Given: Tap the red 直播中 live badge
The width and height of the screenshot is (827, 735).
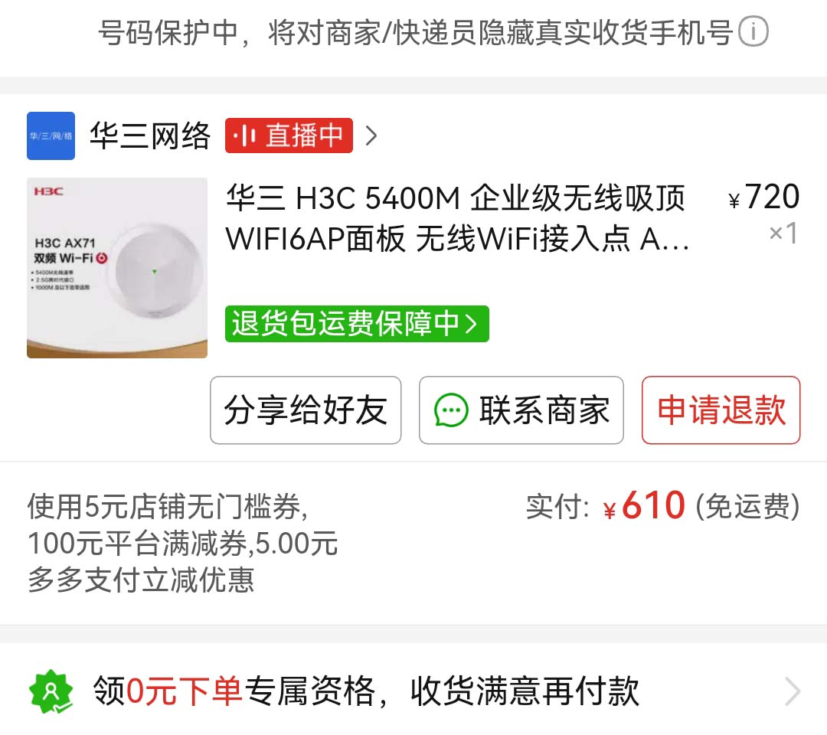Looking at the screenshot, I should click(289, 136).
